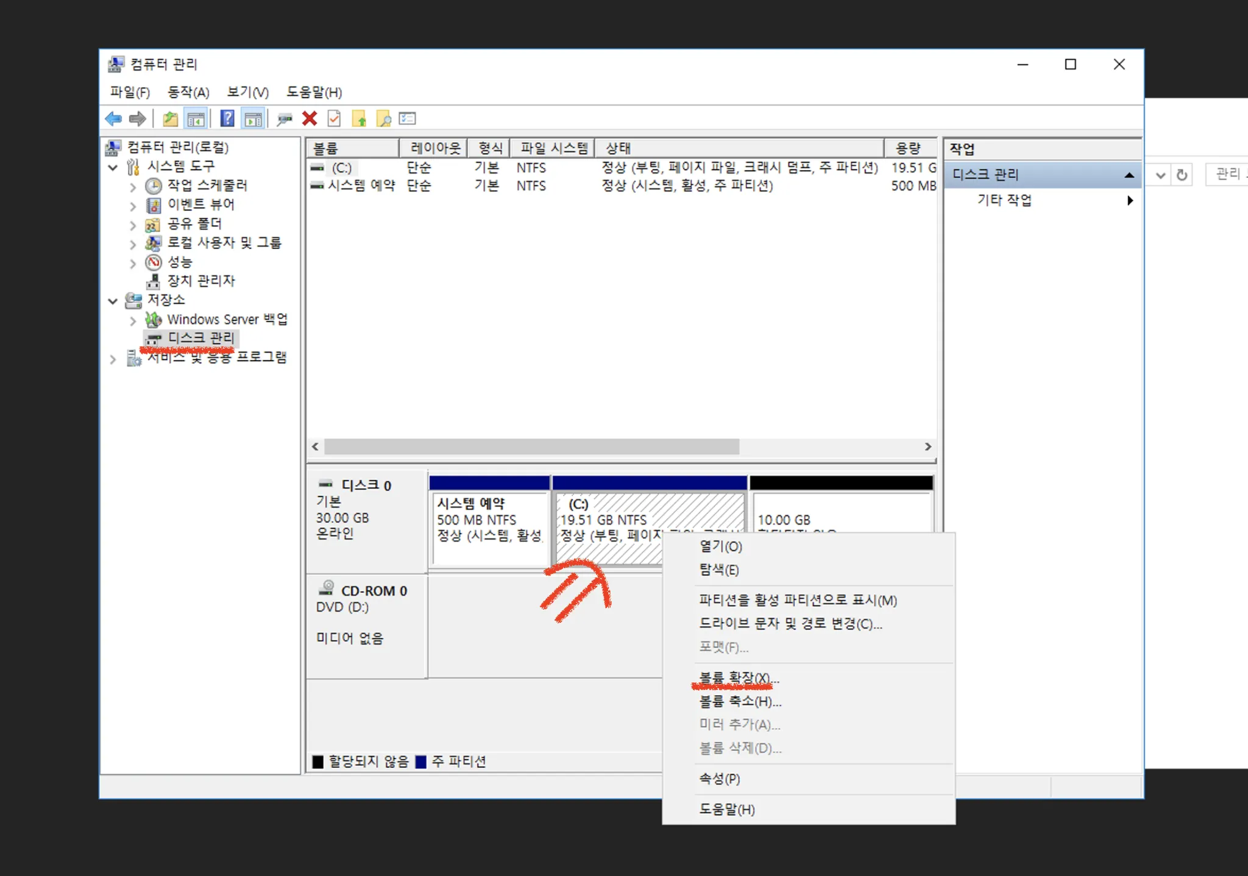Click the Up one level folder icon

[170, 119]
